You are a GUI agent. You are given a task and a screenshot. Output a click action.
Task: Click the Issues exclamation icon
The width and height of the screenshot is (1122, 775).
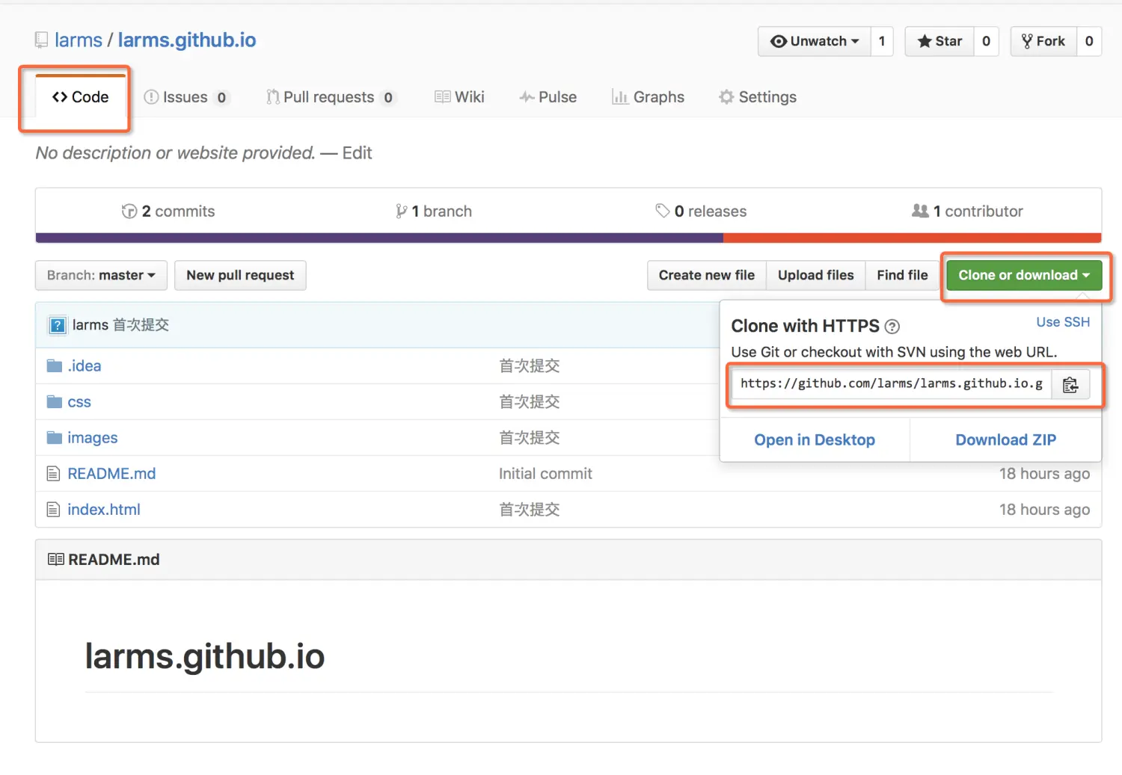(151, 97)
